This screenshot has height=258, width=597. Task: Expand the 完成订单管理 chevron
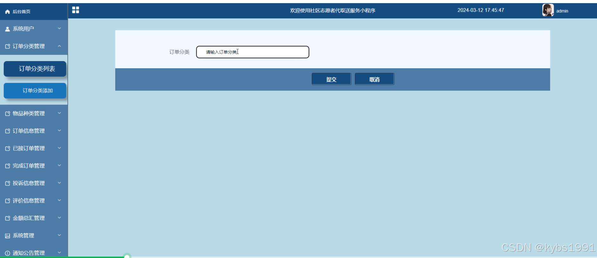click(59, 165)
